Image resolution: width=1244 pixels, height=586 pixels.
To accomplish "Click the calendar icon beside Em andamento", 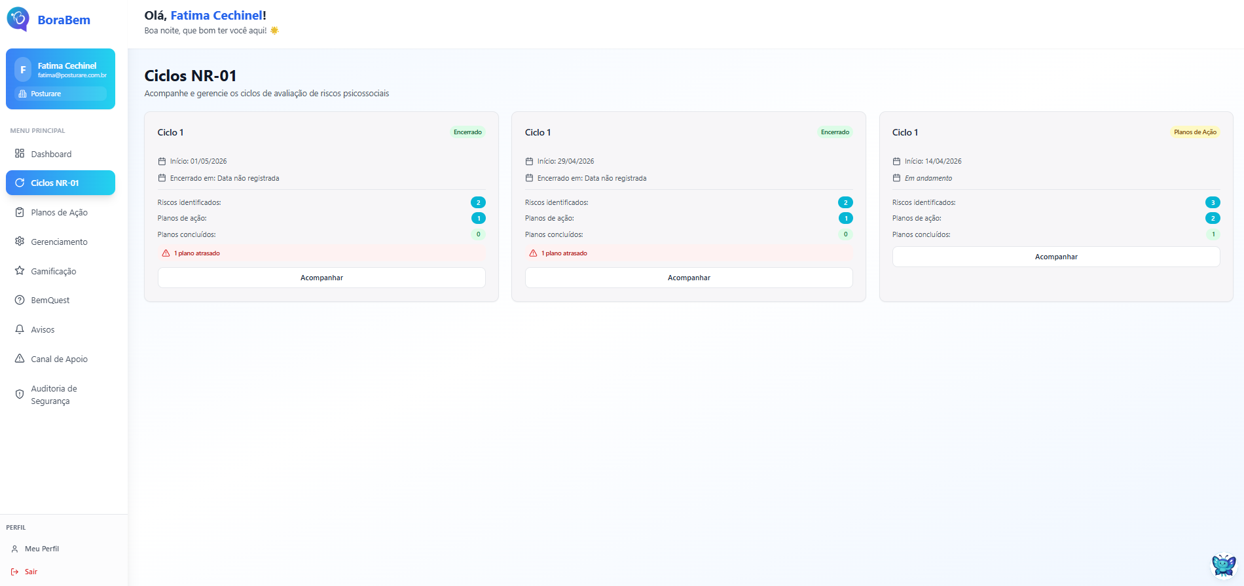I will (x=896, y=178).
